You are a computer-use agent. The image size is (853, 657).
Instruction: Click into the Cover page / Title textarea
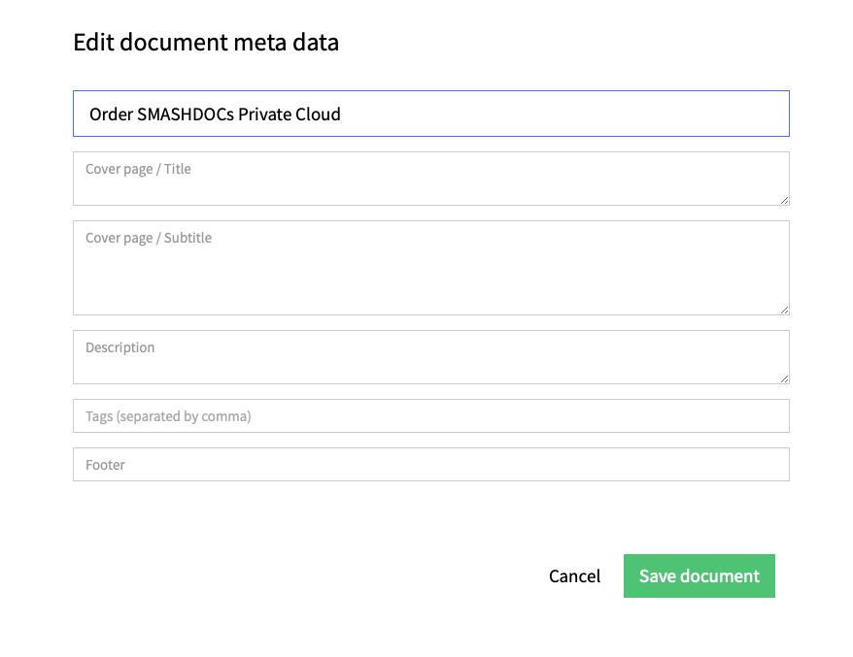(x=430, y=179)
